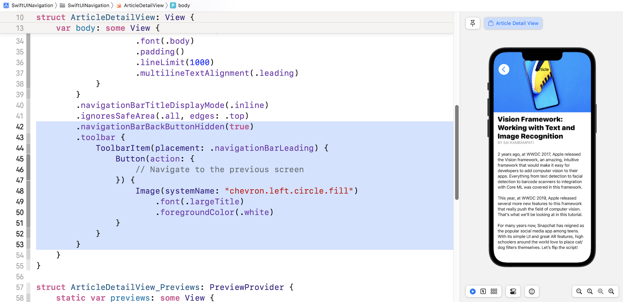
Task: Open preview variants grid
Action: [x=494, y=291]
